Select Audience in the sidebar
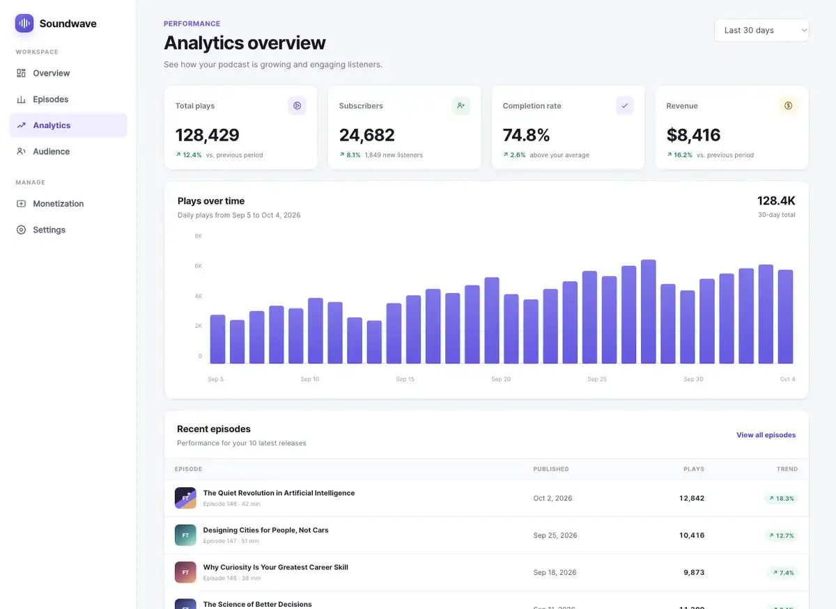The height and width of the screenshot is (609, 836). [x=68, y=152]
